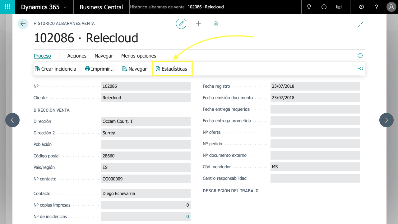Toggle the action bar pin icon
398x224 pixels.
coord(361,69)
